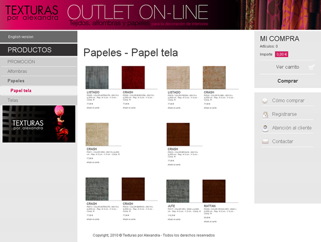321x242 pixels.
Task: Open the red CRASH Borgoña swatch image
Action: tap(133, 78)
